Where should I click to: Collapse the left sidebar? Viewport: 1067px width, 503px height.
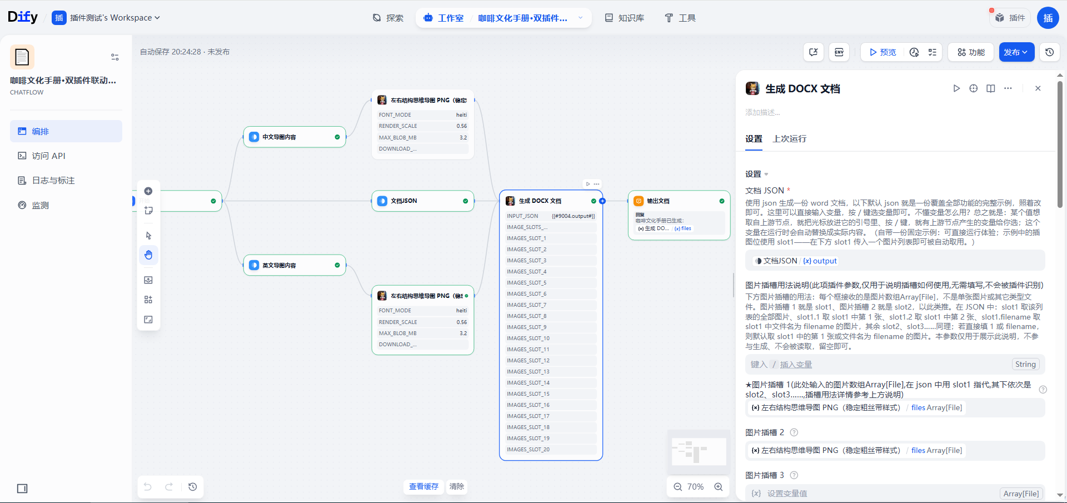pos(22,489)
